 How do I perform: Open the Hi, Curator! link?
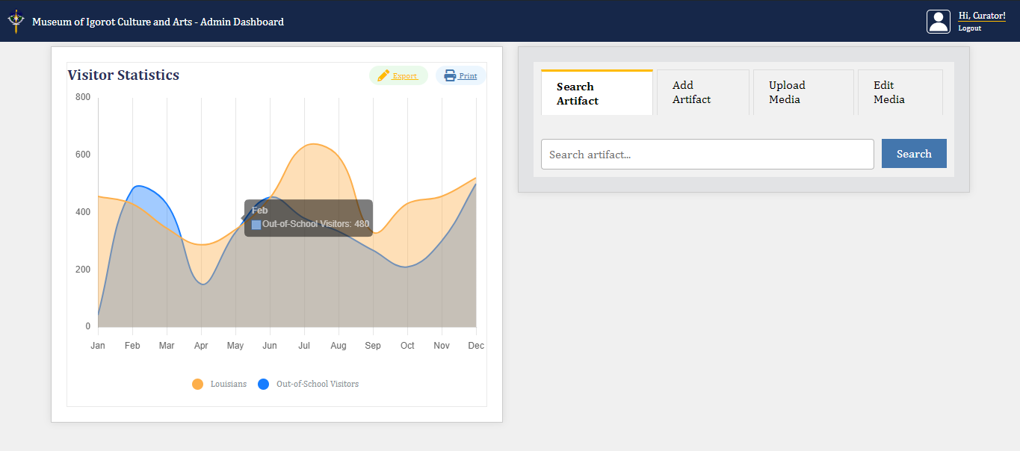pyautogui.click(x=982, y=15)
